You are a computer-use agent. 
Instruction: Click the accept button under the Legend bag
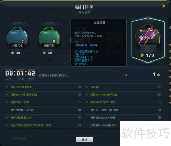click(148, 47)
